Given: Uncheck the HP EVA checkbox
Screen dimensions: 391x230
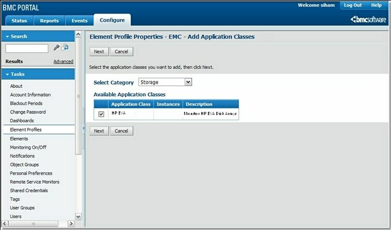Looking at the screenshot, I should click(101, 114).
